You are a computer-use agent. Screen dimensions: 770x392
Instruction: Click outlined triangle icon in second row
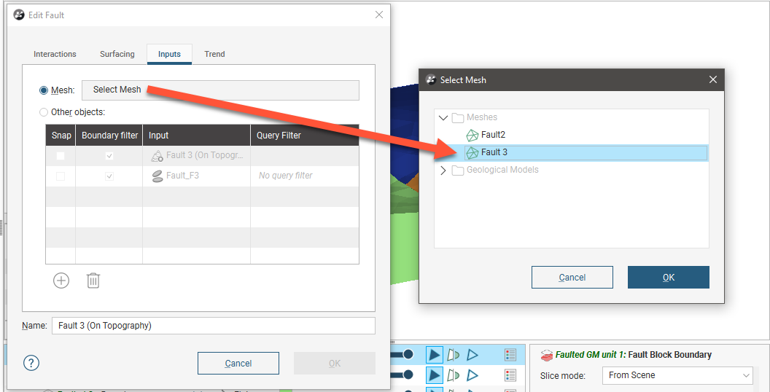click(x=472, y=375)
